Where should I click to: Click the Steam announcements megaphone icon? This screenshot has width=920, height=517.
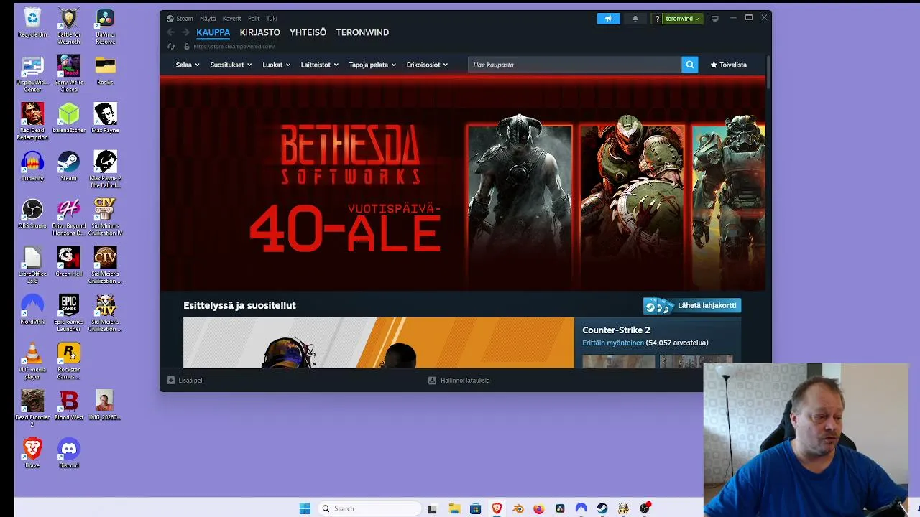[x=608, y=19]
